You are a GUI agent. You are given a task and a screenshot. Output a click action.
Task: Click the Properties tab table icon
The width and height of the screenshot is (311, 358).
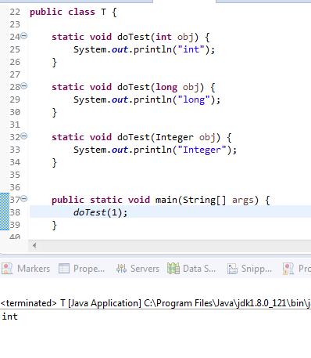coord(64,269)
